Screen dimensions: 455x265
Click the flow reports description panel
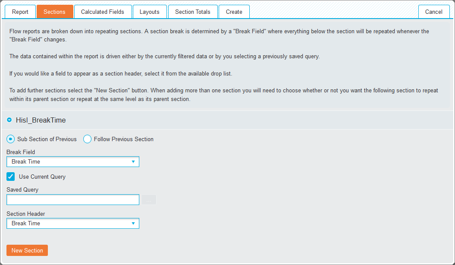coord(228,65)
